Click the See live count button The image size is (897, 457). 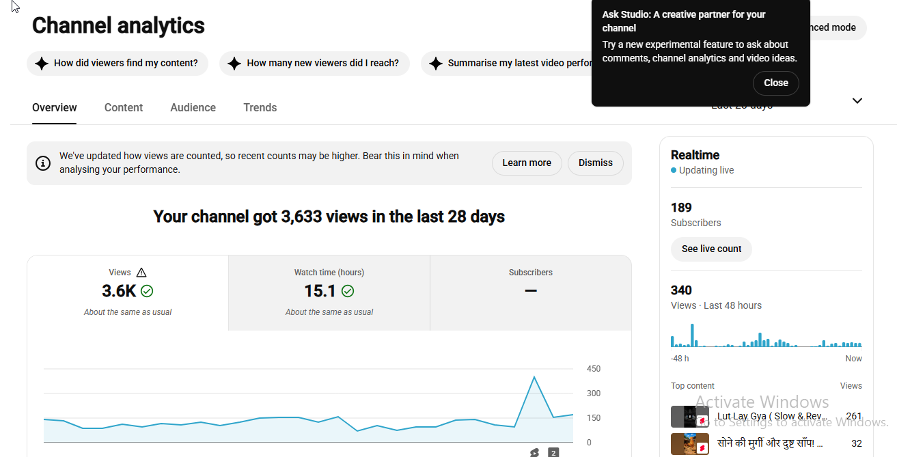pyautogui.click(x=711, y=249)
